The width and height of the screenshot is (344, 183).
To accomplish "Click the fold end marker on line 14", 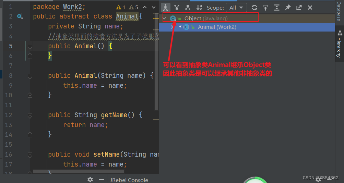I will click(x=30, y=135).
